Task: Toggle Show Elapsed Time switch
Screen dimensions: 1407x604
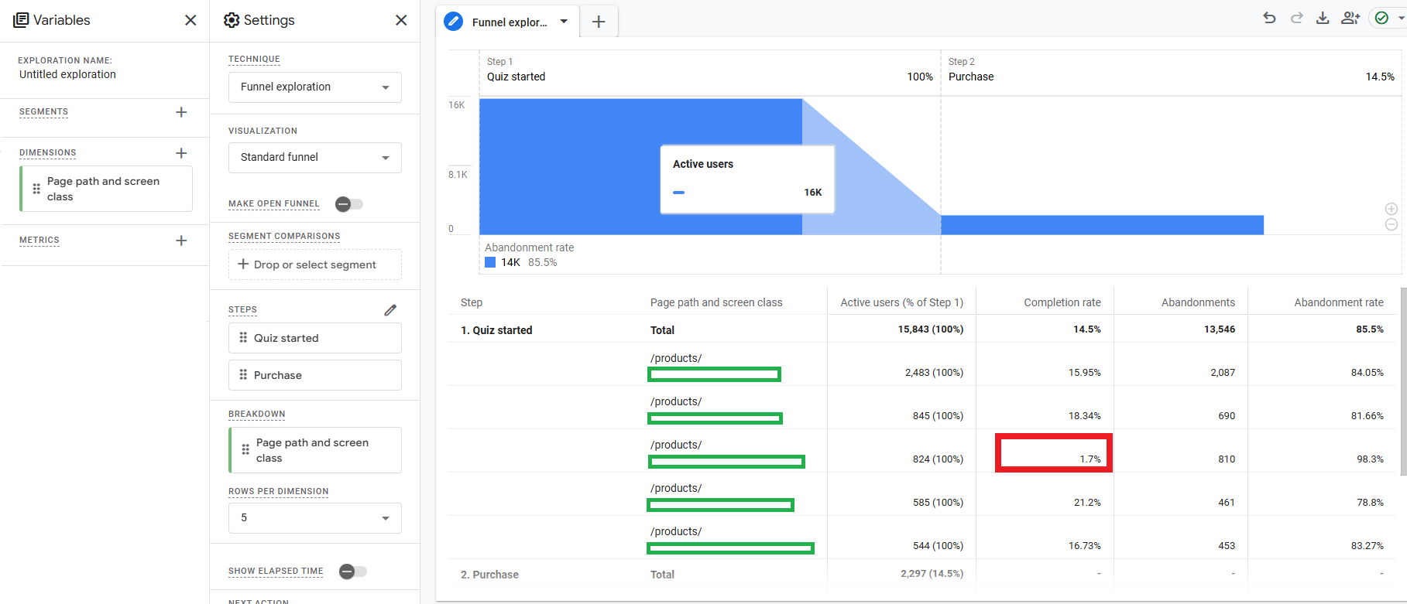Action: (352, 572)
